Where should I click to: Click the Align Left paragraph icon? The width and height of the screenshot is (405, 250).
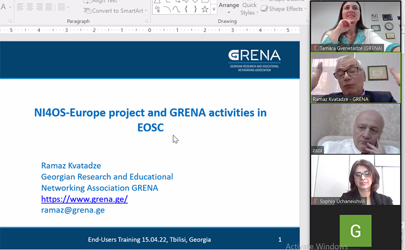coord(20,7)
